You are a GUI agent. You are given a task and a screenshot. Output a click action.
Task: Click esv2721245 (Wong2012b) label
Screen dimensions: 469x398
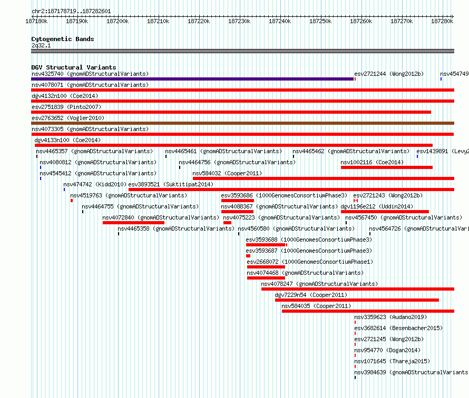pyautogui.click(x=389, y=339)
